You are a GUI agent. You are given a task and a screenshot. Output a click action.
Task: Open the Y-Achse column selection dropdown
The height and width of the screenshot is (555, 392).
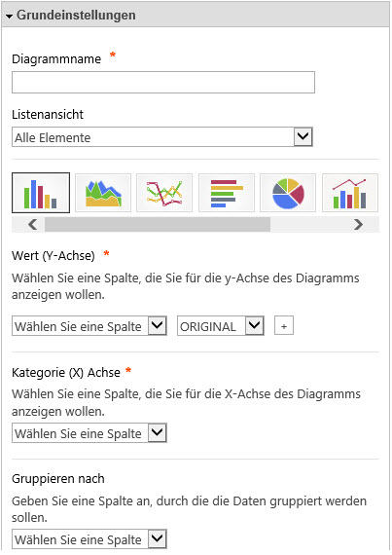pyautogui.click(x=89, y=326)
